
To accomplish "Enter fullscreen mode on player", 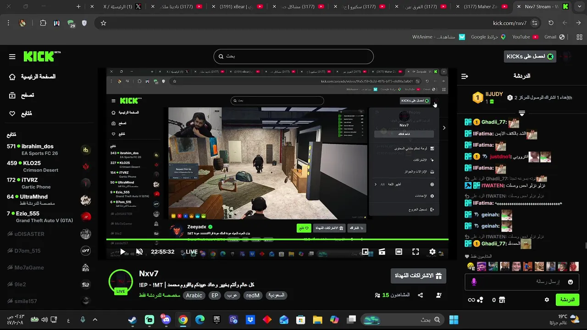I will (415, 252).
